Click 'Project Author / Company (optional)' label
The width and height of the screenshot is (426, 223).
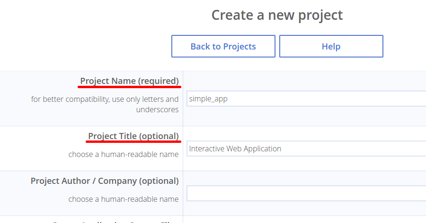(105, 181)
